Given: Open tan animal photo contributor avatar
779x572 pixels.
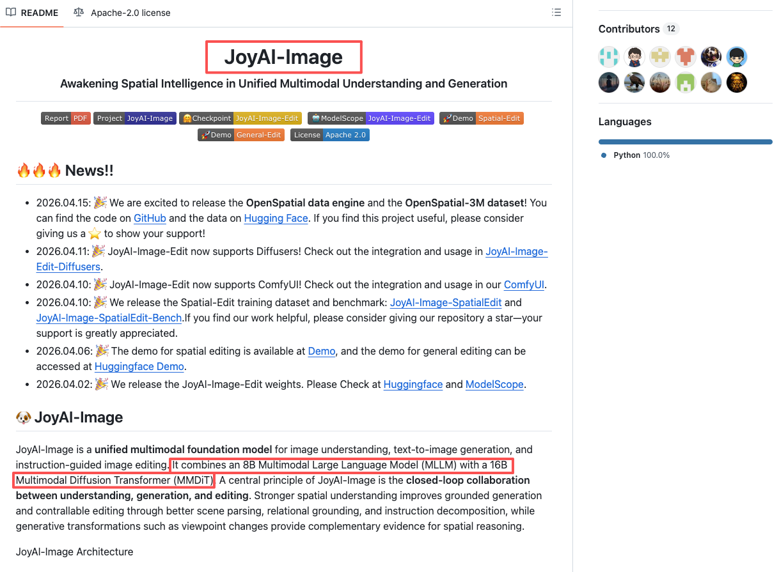Looking at the screenshot, I should [711, 82].
